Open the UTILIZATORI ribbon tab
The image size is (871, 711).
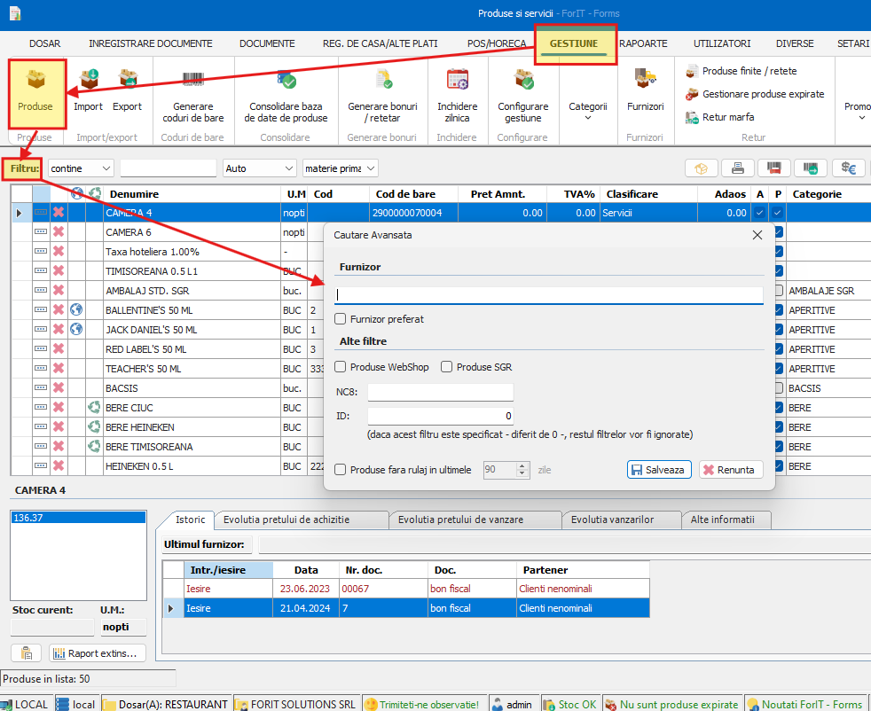722,43
